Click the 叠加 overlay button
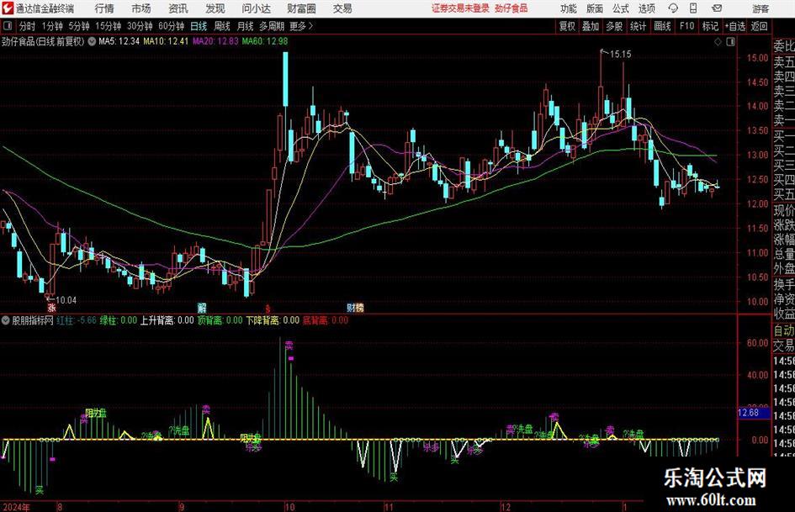The height and width of the screenshot is (512, 795). tap(591, 26)
